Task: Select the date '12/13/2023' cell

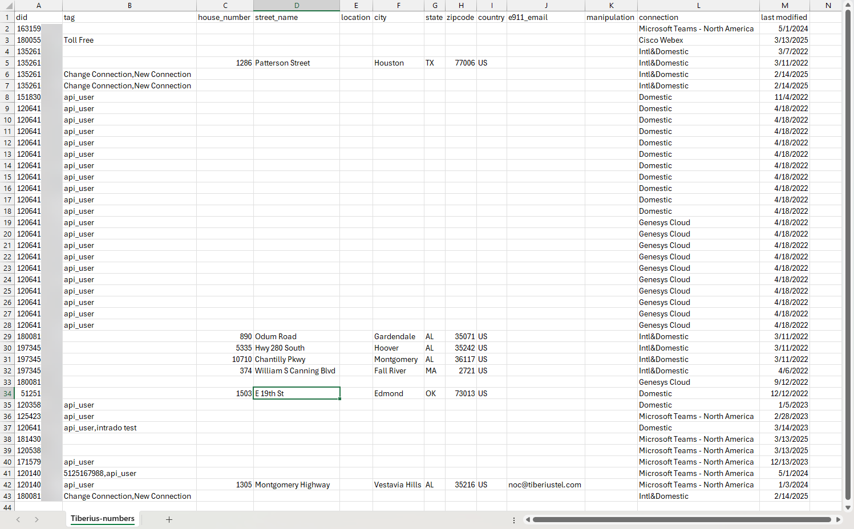Action: [784, 462]
